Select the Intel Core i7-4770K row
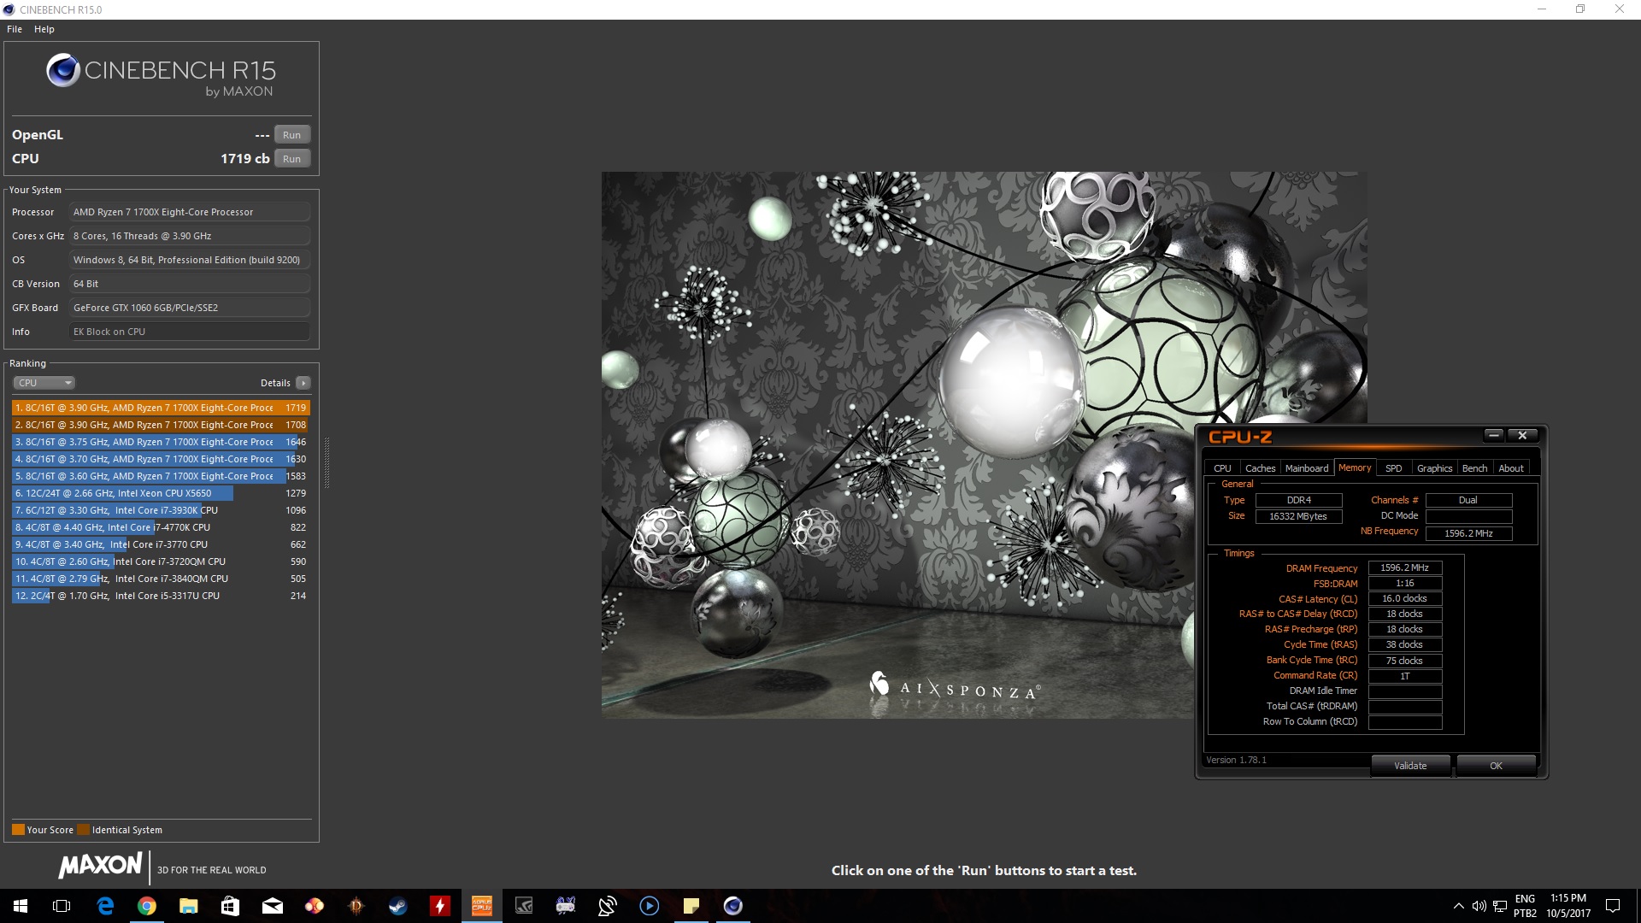 pyautogui.click(x=161, y=527)
